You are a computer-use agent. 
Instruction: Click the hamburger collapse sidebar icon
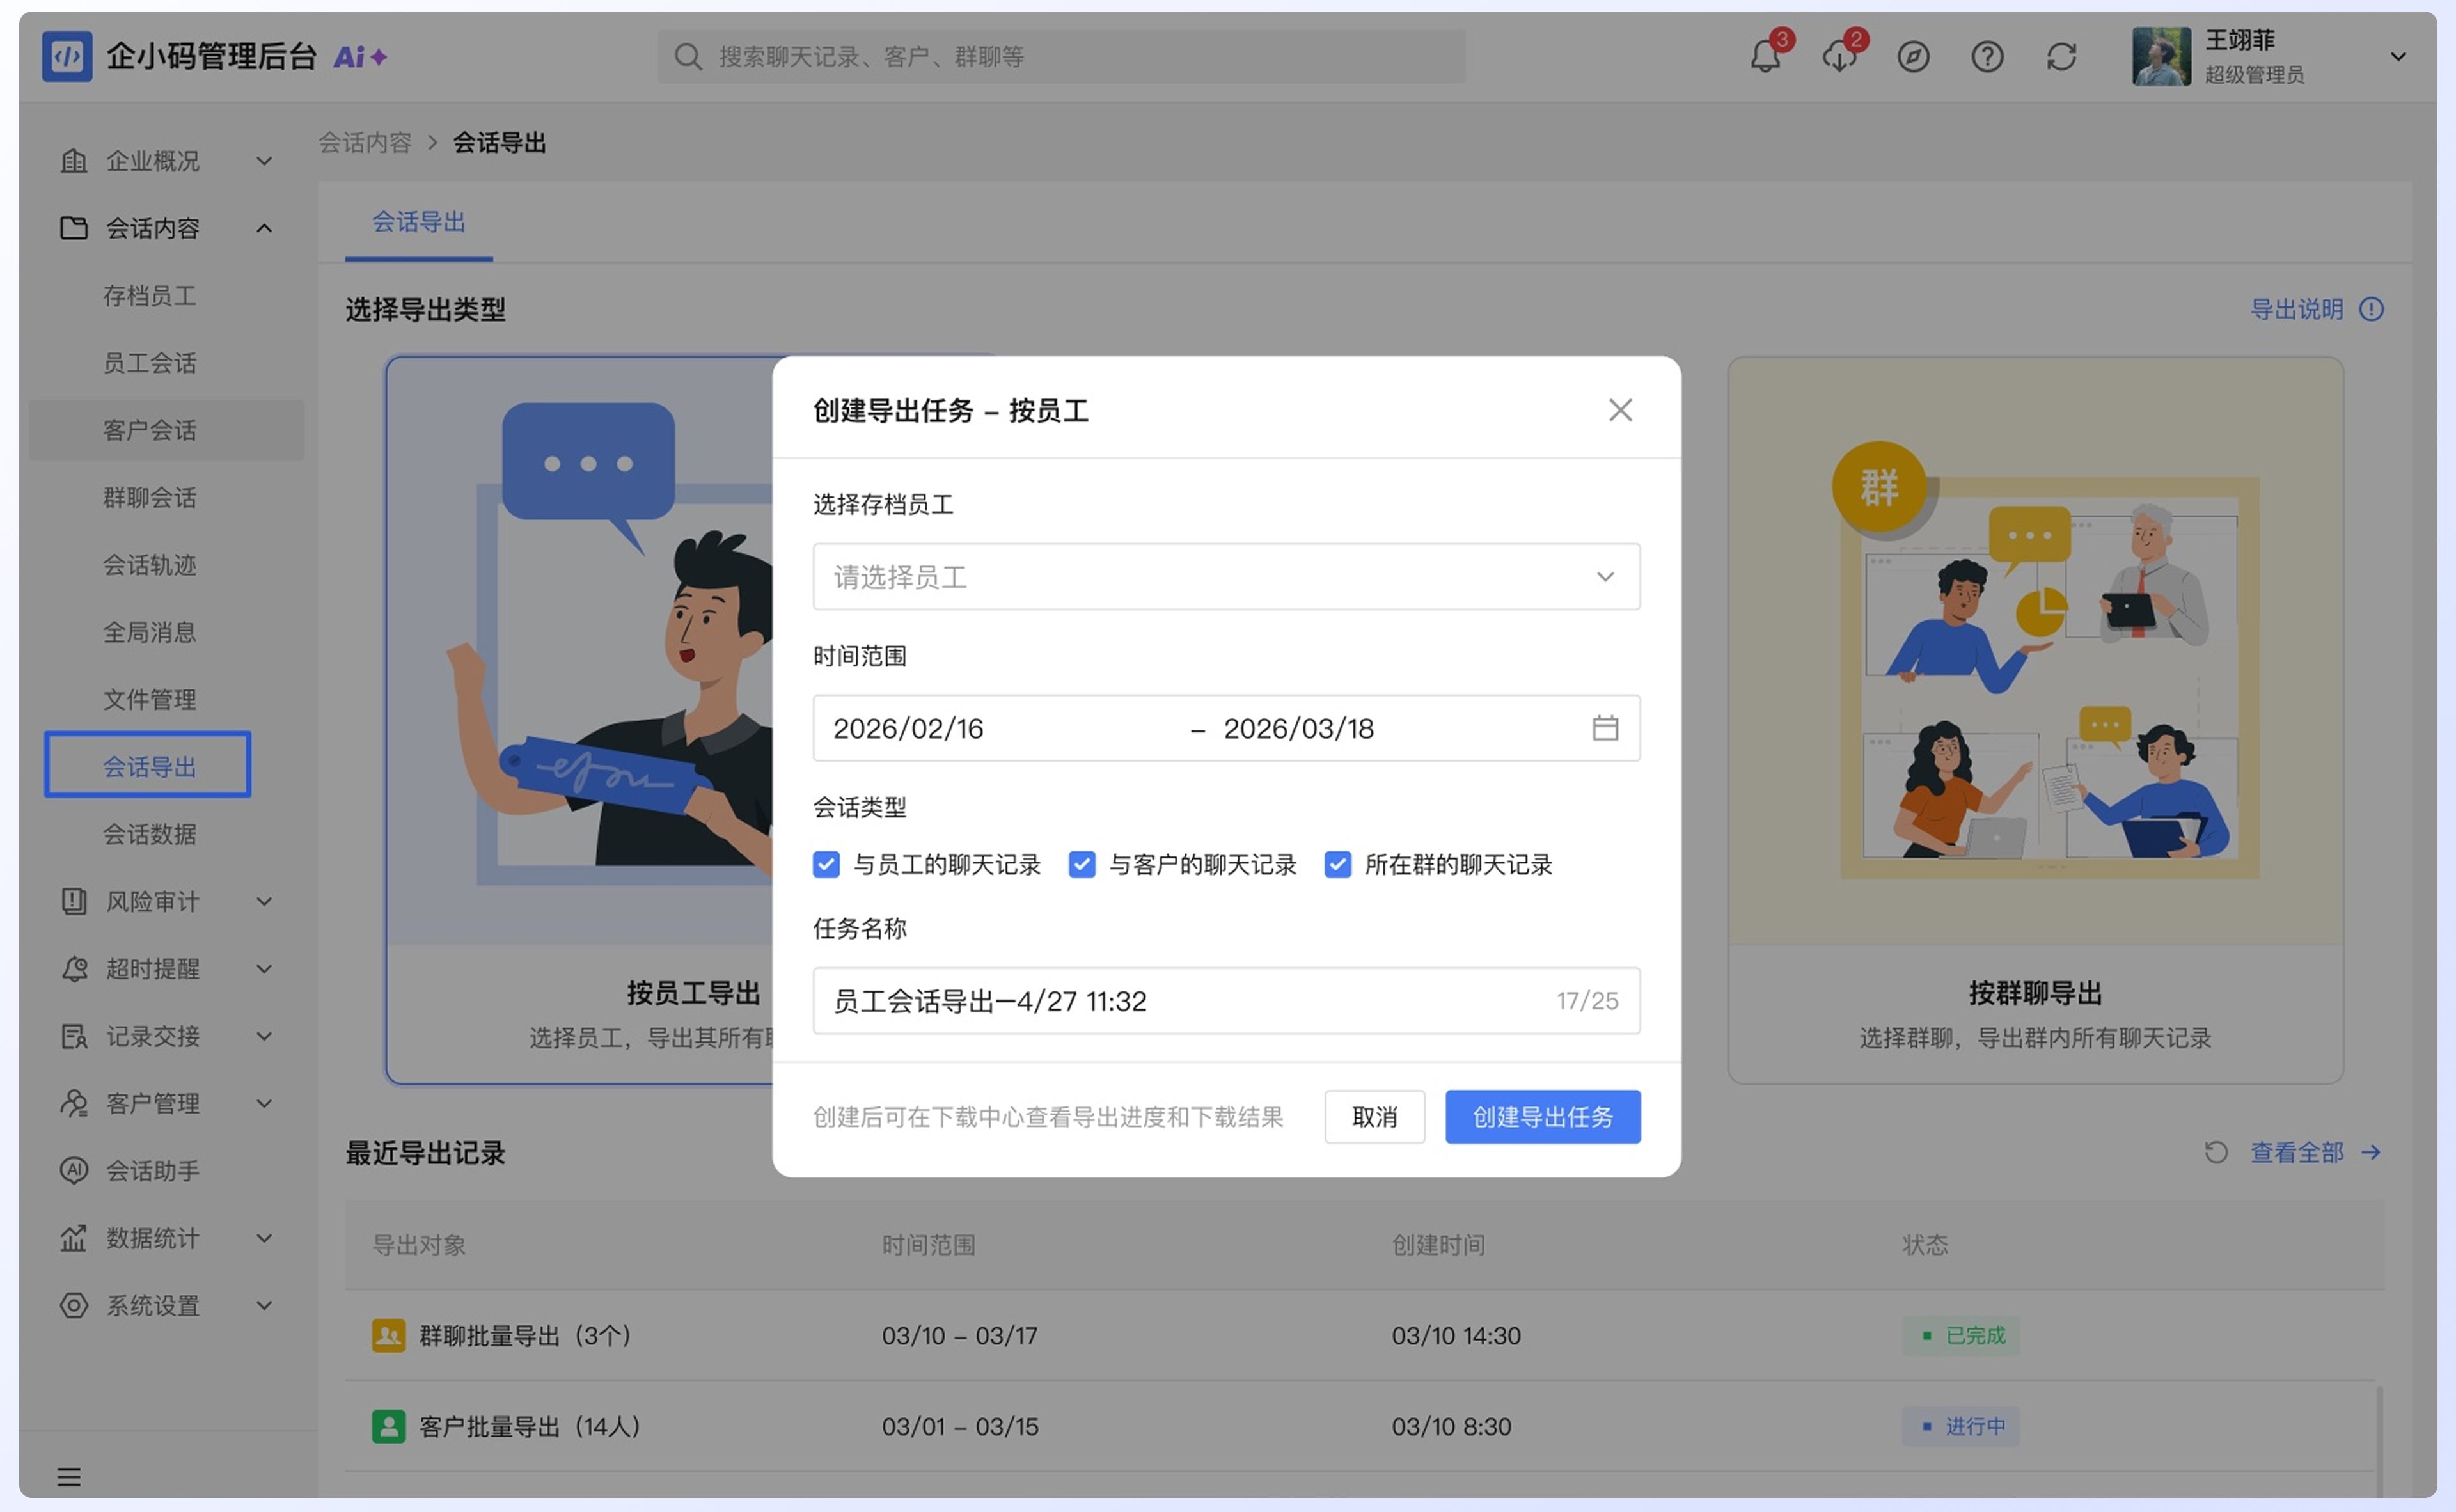pos(69,1476)
